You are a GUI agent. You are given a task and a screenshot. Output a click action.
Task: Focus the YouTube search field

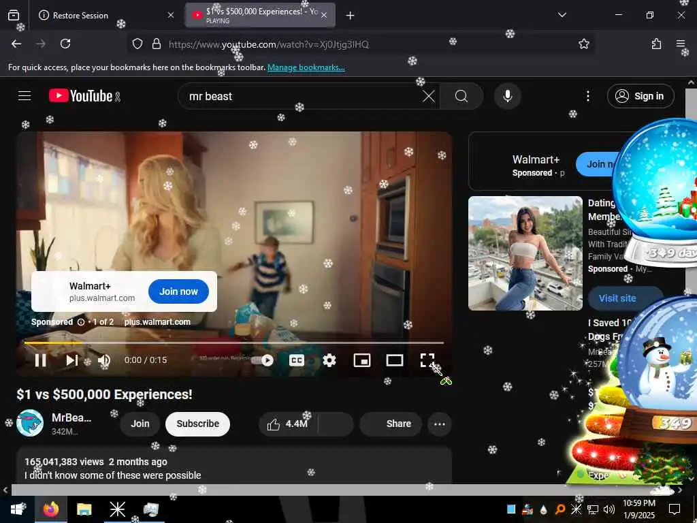(x=302, y=96)
